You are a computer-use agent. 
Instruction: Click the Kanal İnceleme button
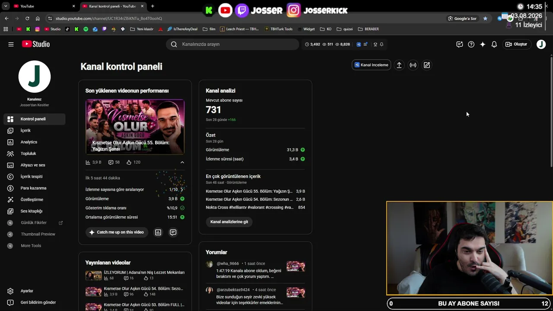[x=372, y=65]
